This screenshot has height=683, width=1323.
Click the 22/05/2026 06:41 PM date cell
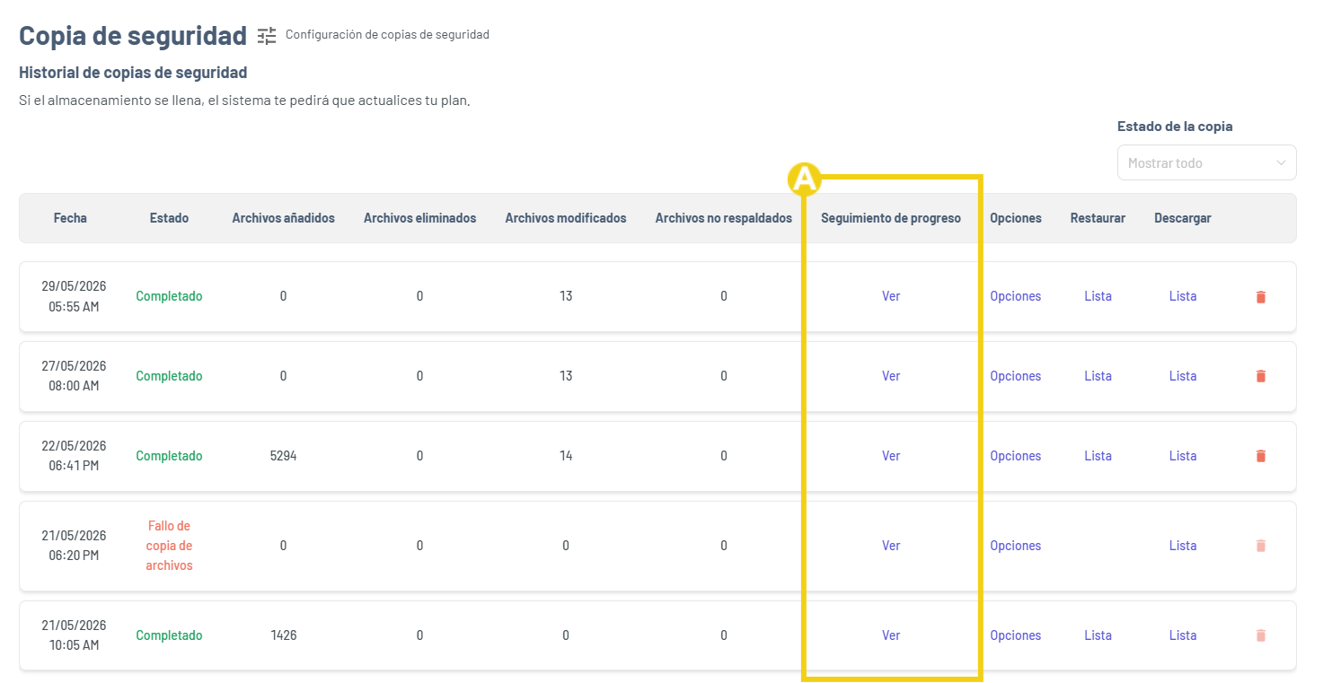coord(74,456)
